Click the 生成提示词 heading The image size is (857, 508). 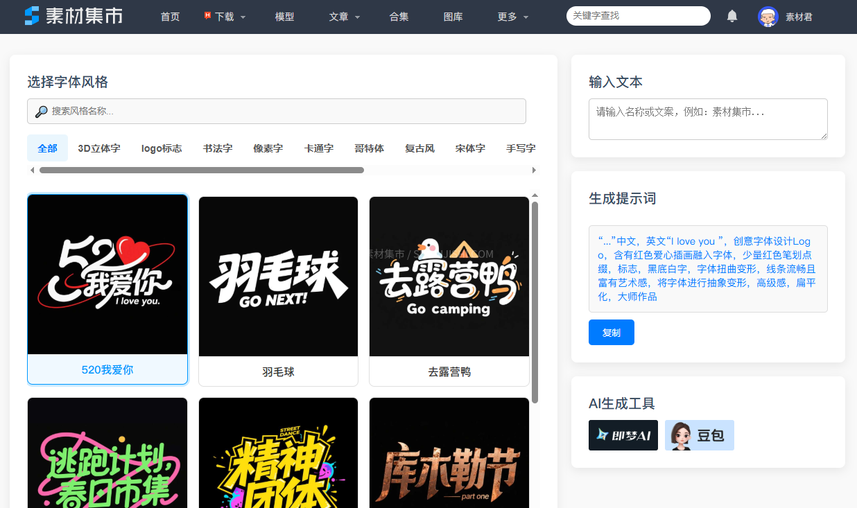coord(623,199)
